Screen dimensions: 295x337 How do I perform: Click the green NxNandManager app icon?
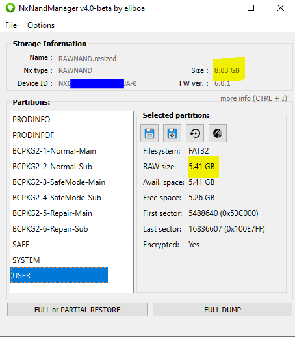[10, 8]
